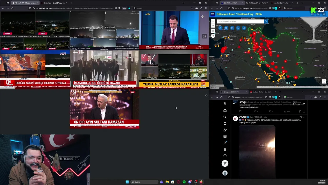328x185 pixels.
Task: Open more options on UYARI X tweet
Action: click(304, 117)
